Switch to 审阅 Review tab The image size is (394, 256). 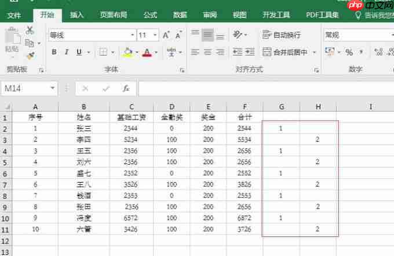210,15
